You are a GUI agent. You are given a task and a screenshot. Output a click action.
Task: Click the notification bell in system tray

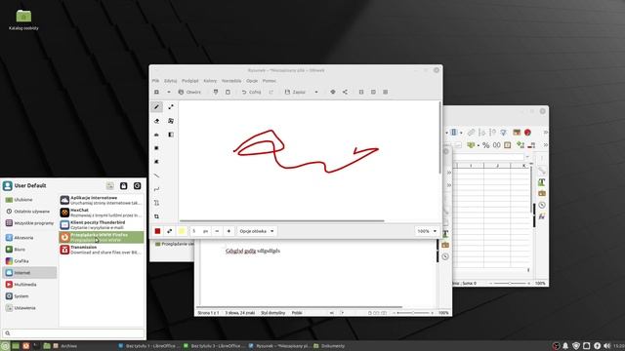pos(565,346)
